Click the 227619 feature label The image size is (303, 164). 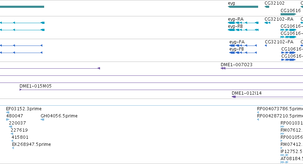tap(19, 130)
